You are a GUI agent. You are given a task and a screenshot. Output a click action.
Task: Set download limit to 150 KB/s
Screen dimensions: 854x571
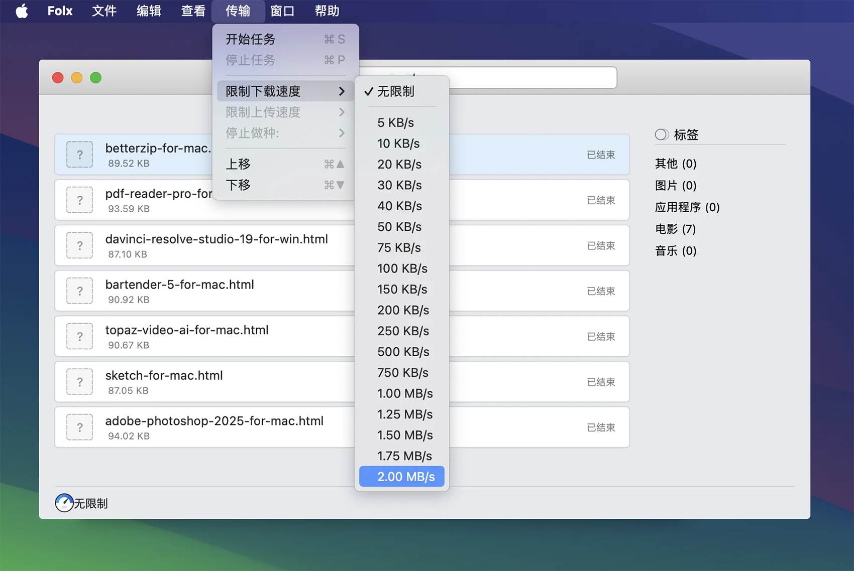[402, 289]
